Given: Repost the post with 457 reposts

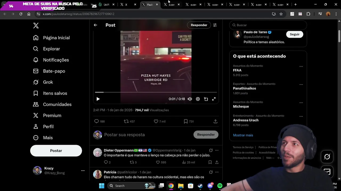Looking at the screenshot, I should pyautogui.click(x=126, y=121).
